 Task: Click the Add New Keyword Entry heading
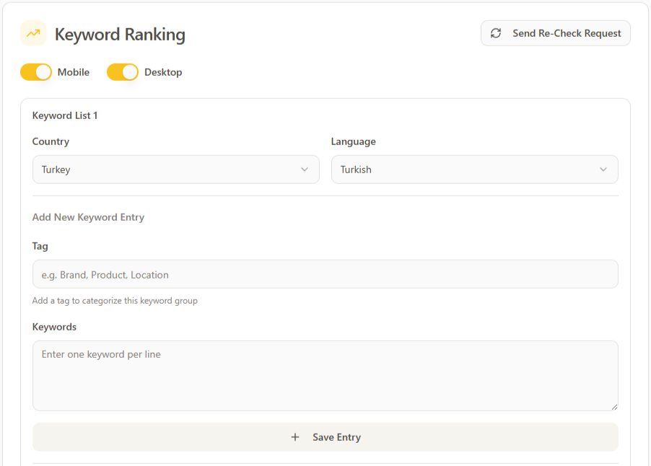[88, 217]
